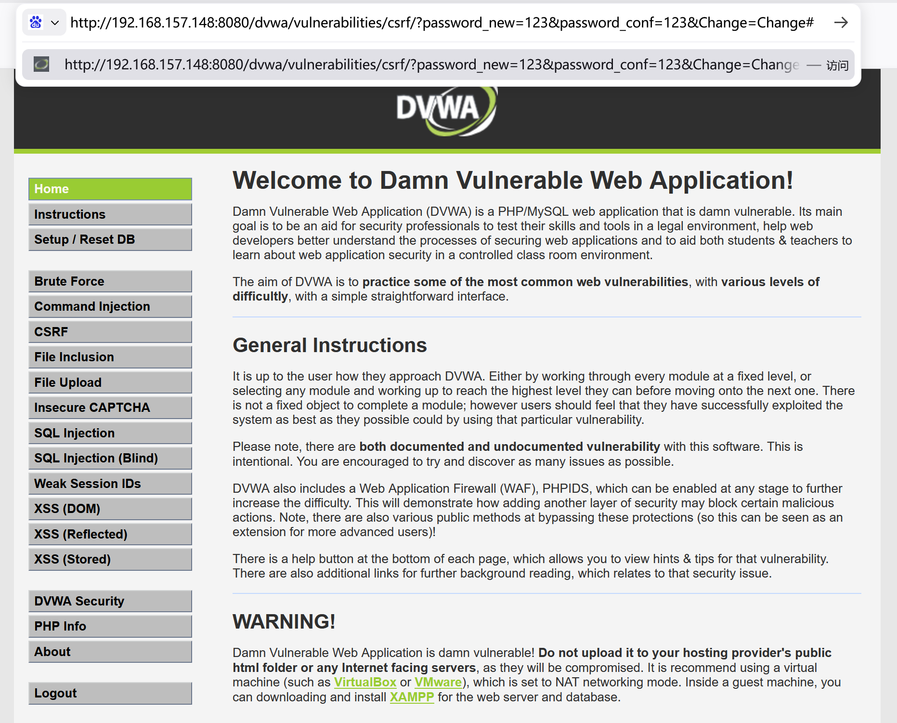The width and height of the screenshot is (897, 723).
Task: Click the address bar URL field
Action: click(442, 23)
